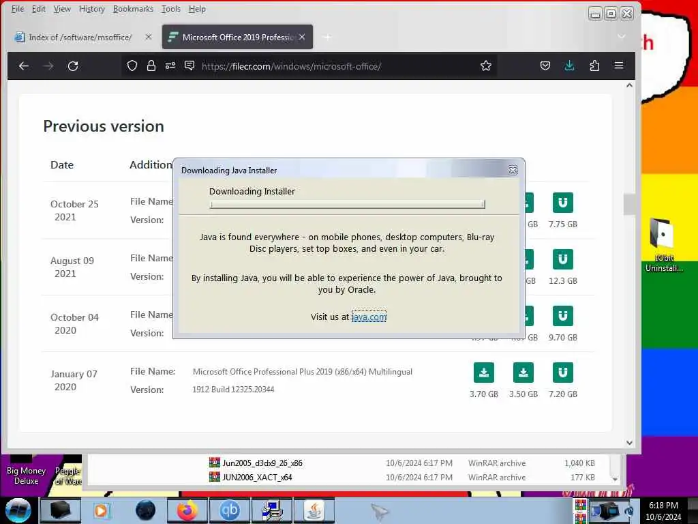
Task: Click the Previous version heading
Action: pyautogui.click(x=104, y=126)
